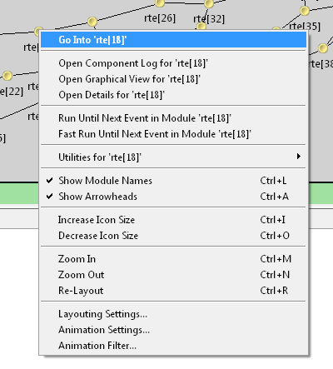Select Zoom In from context menu

click(x=173, y=259)
